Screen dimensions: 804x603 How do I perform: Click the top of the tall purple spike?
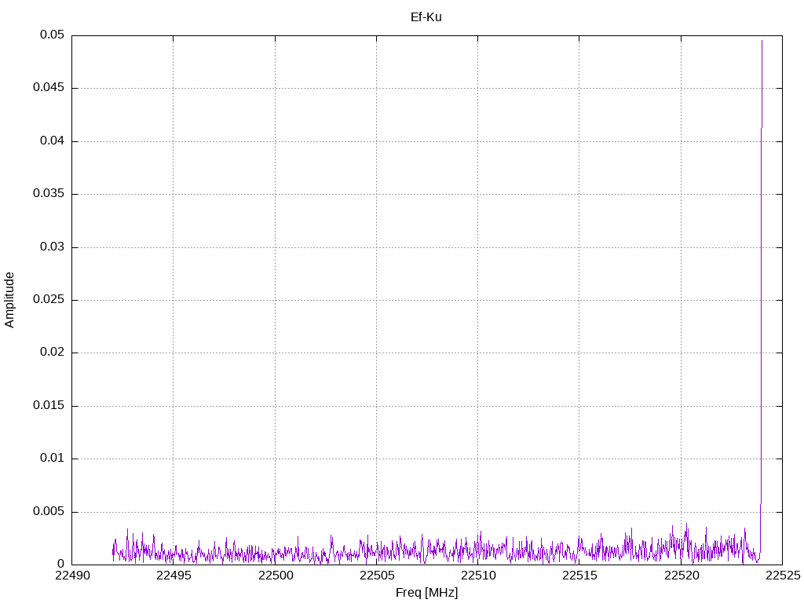click(x=762, y=41)
